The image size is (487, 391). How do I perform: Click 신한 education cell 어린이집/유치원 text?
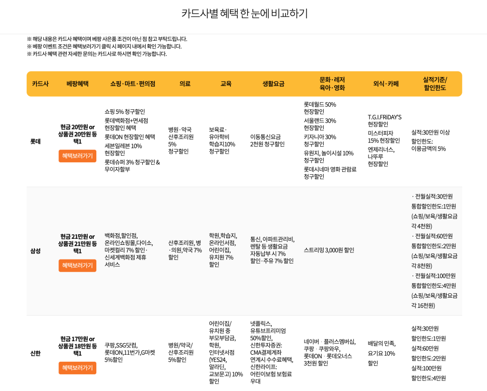226,353
